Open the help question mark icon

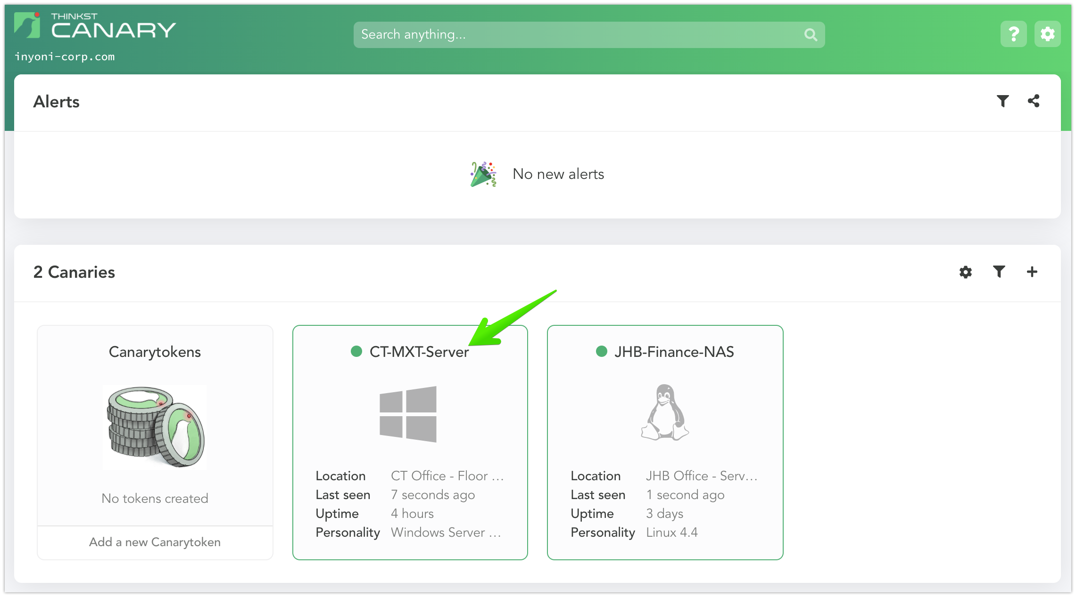pos(1013,34)
